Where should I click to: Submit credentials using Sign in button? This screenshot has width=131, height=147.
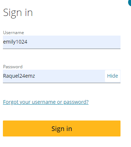click(62, 128)
